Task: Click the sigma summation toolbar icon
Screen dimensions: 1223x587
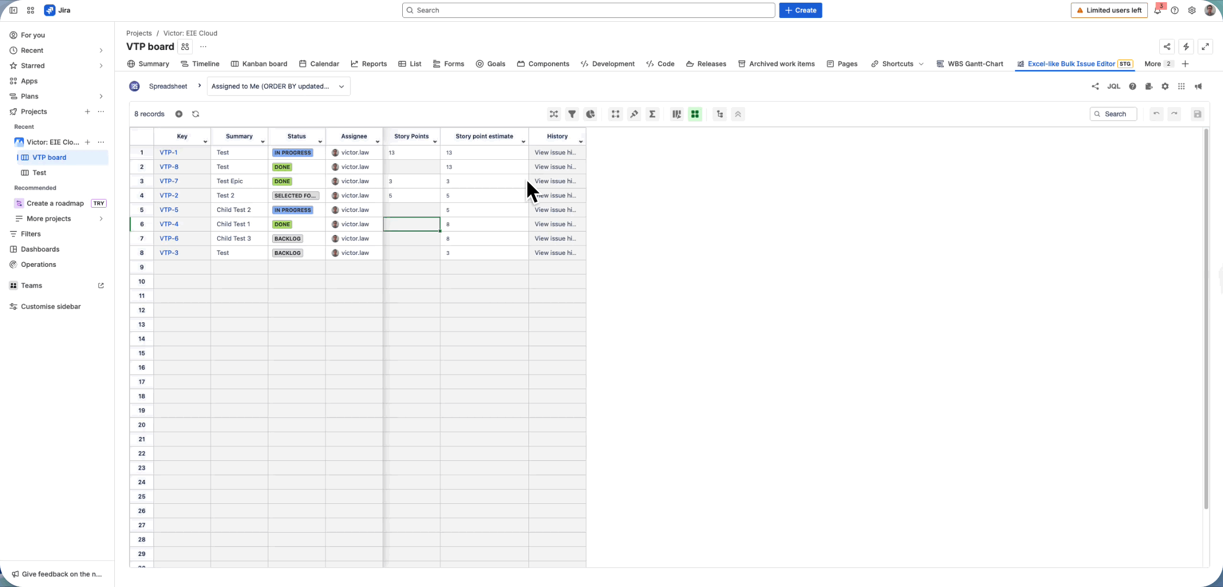Action: pos(653,114)
